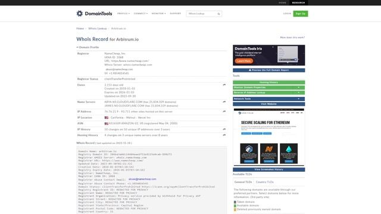Viewport: 381px width, 214px height.
Task: Click the warning icon on Preview the Full Domain Report
Action: pos(250,70)
